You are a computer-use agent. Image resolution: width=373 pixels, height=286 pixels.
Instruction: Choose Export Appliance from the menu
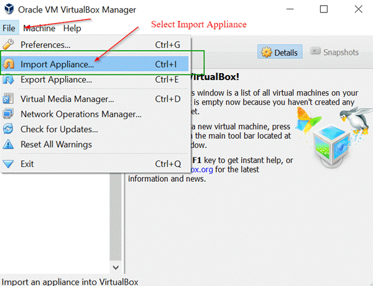point(57,79)
